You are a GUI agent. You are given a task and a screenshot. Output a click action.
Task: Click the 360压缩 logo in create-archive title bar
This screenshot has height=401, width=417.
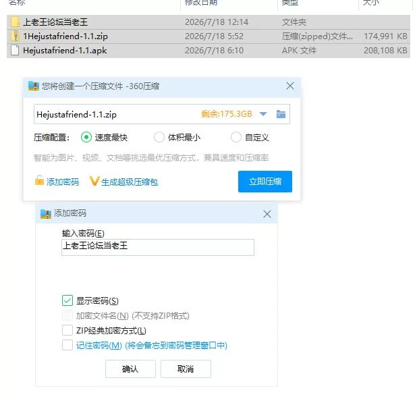(x=34, y=86)
